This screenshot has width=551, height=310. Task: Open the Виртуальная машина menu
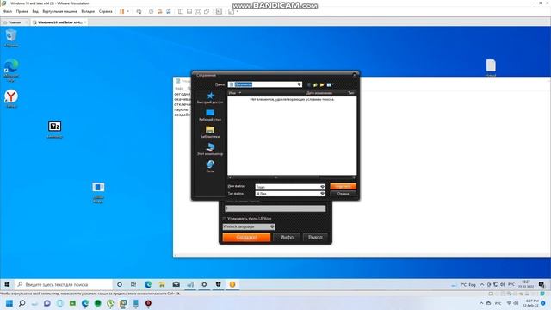(59, 11)
